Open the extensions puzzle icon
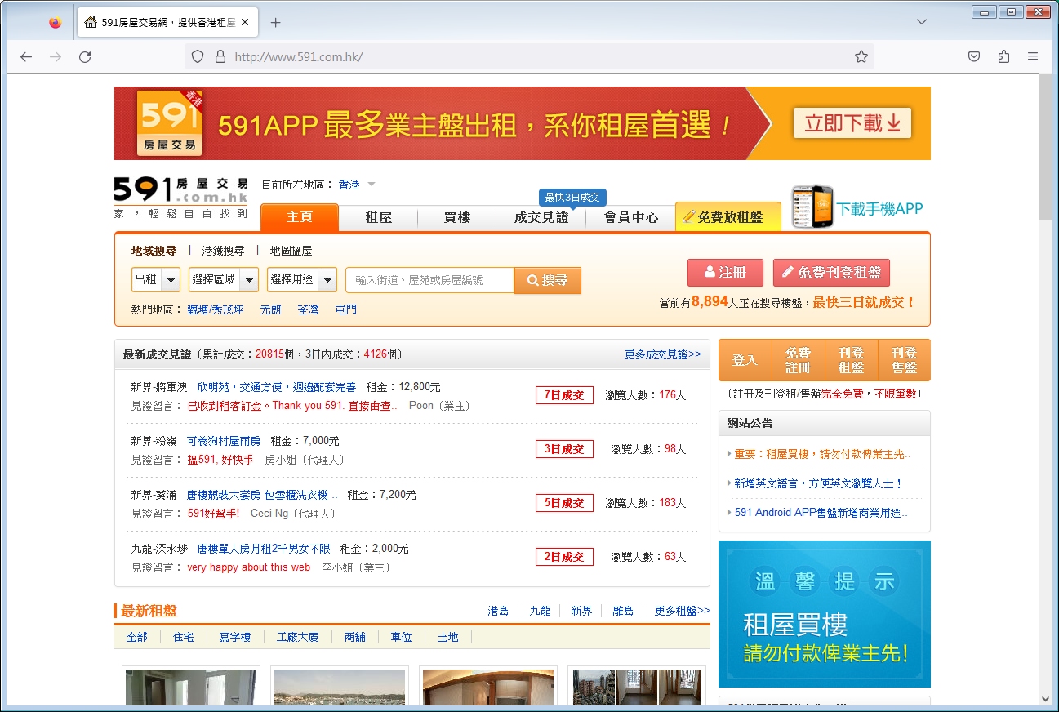Screen dimensions: 1059x712 [x=1003, y=56]
